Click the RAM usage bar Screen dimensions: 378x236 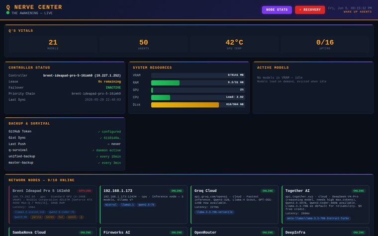pos(198,82)
